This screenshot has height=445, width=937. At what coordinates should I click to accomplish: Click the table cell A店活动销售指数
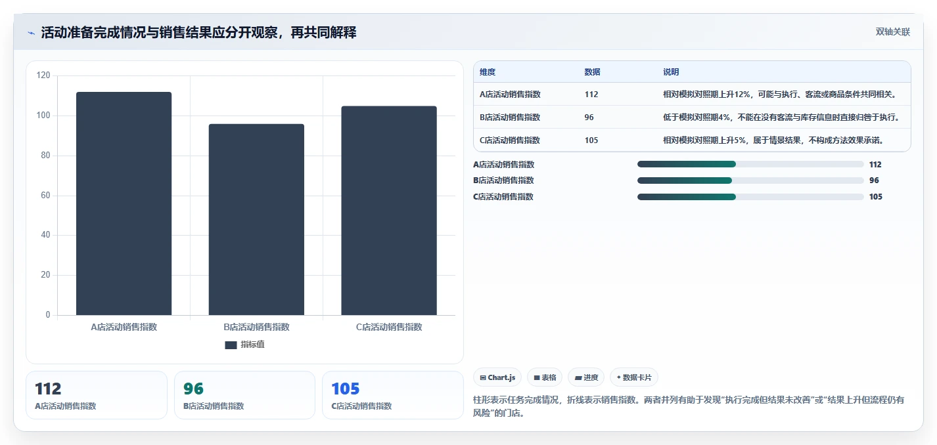(x=510, y=94)
